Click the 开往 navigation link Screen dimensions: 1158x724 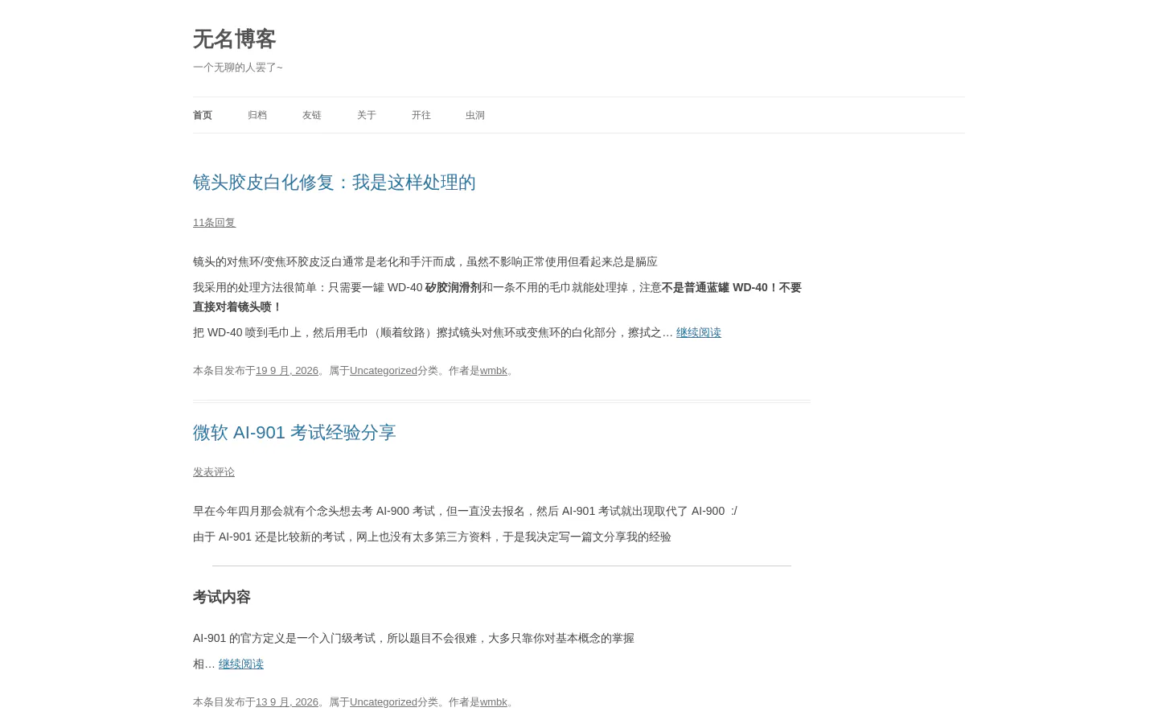(421, 115)
